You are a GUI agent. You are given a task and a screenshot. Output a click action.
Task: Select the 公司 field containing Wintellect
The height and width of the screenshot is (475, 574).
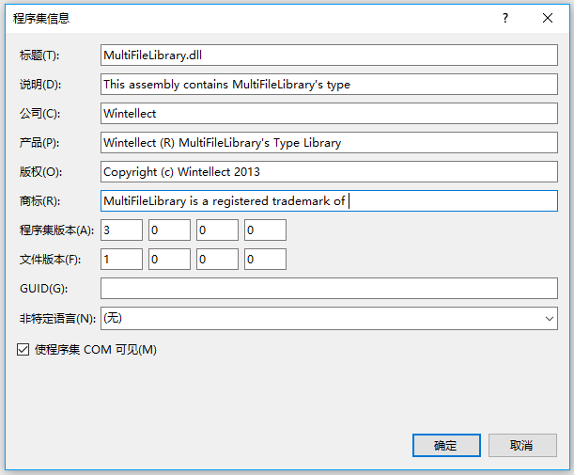click(329, 114)
